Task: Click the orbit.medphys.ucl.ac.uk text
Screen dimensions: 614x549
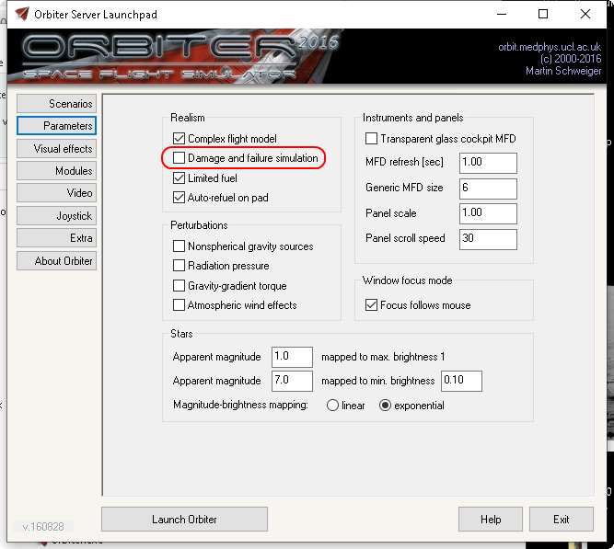Action: pyautogui.click(x=550, y=47)
